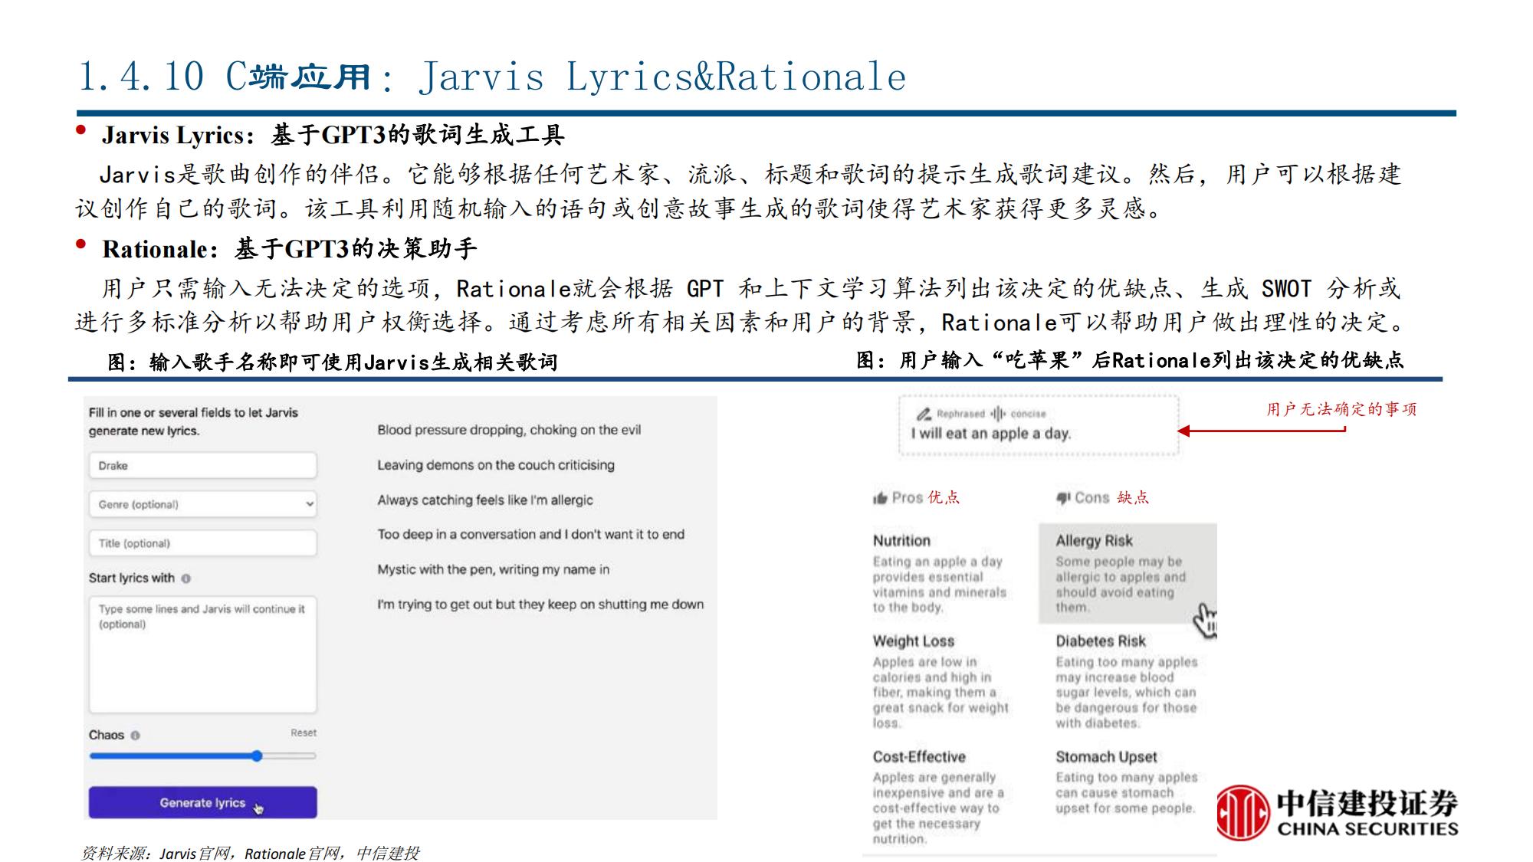
Task: Click the info icon next to Chaos
Action: (x=136, y=736)
